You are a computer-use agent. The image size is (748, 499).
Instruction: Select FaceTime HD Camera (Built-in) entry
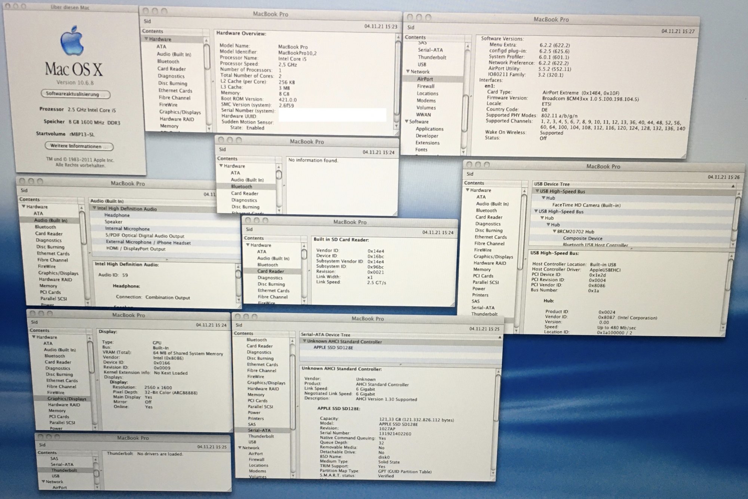[586, 205]
